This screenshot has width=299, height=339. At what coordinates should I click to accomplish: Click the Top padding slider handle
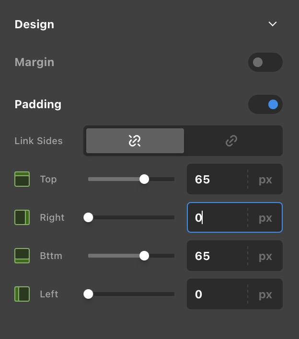(144, 179)
